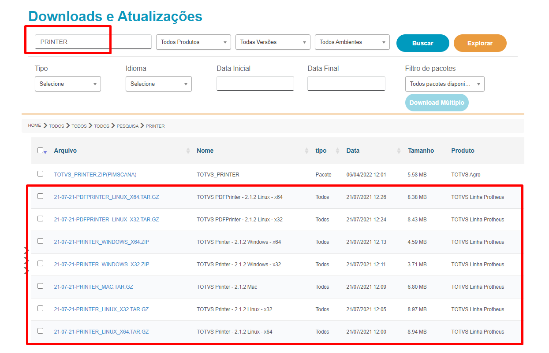Click PESQUISA in the breadcrumb
549x353 pixels.
click(127, 126)
